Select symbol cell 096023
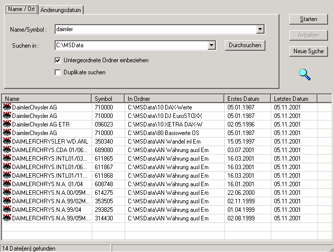The image size is (334, 252). pyautogui.click(x=104, y=124)
